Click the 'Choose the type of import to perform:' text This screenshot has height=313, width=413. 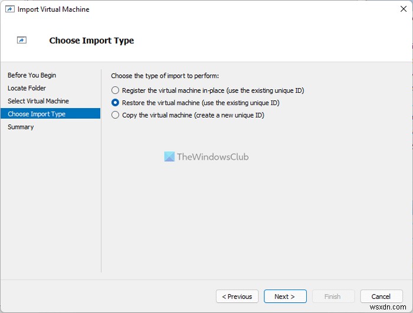(165, 76)
